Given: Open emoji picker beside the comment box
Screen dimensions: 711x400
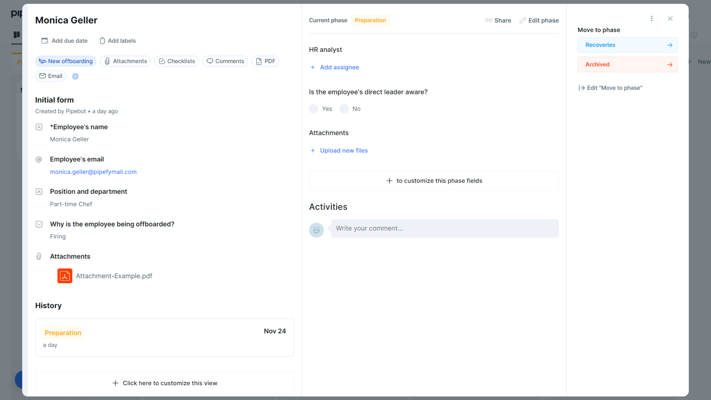Looking at the screenshot, I should [316, 230].
